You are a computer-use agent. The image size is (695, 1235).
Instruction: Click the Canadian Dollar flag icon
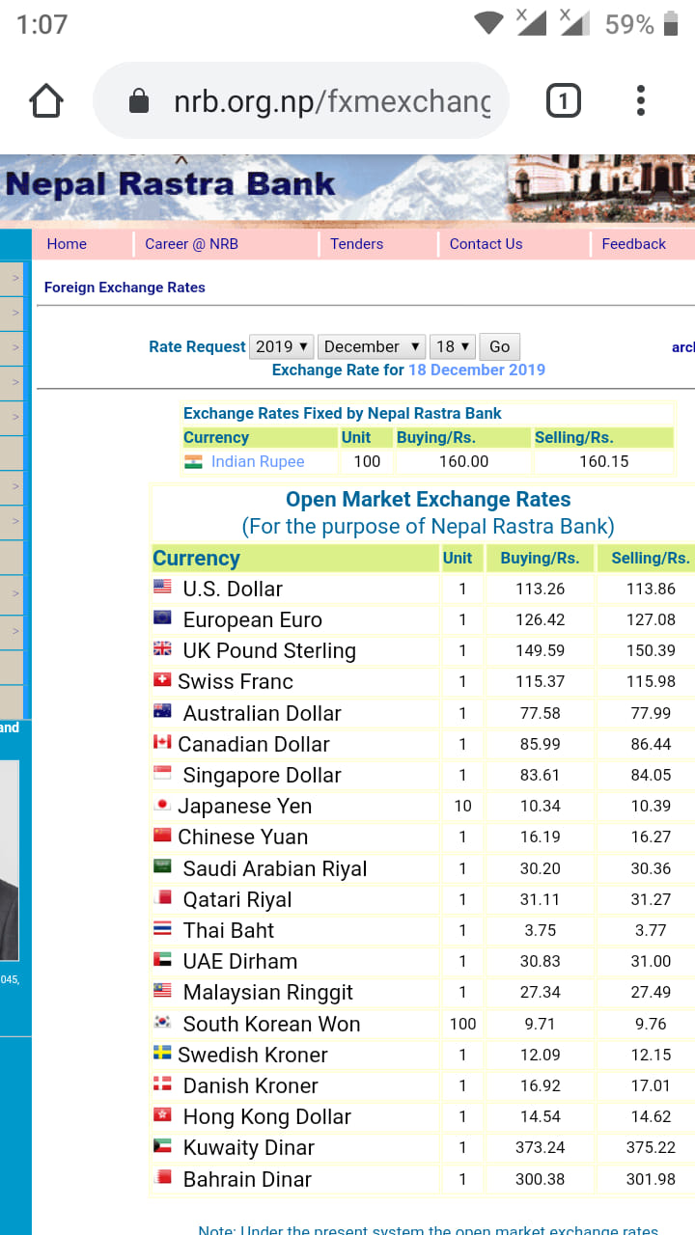(162, 742)
